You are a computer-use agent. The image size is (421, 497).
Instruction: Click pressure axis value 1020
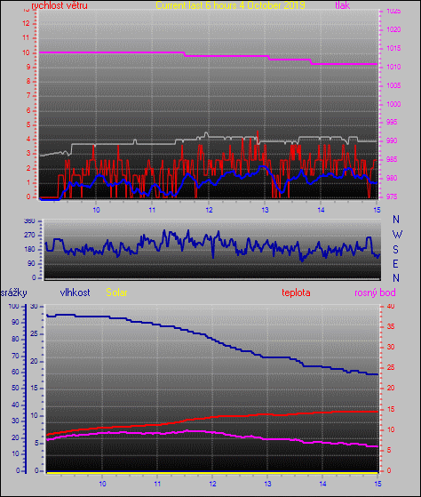(x=393, y=29)
